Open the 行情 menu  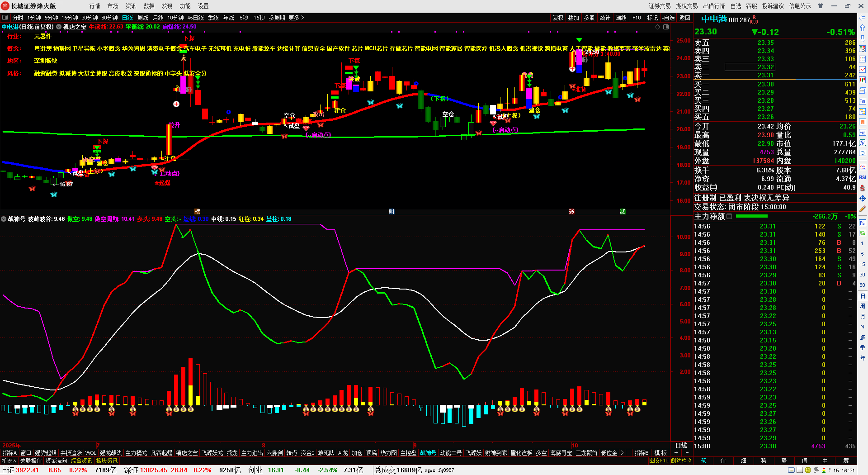pyautogui.click(x=95, y=6)
